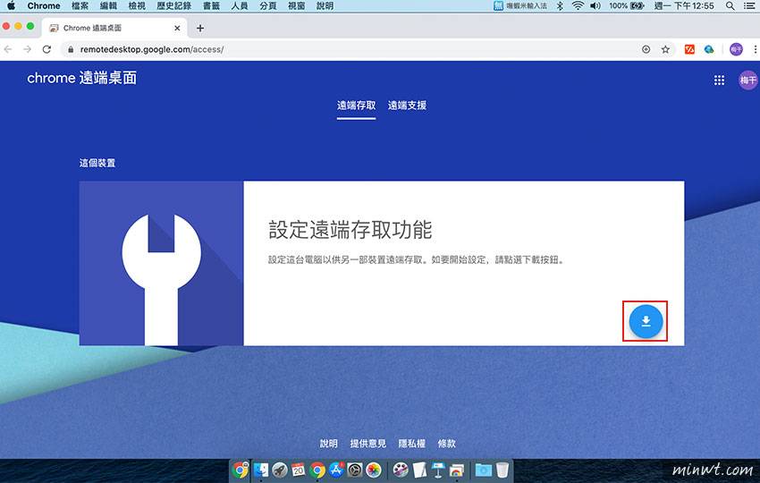Go back to previous page

coord(8,49)
